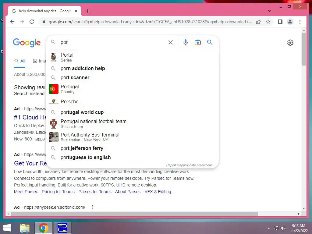The image size is (312, 234).
Task: Open the Chrome three-dot menu
Action: 300,22
